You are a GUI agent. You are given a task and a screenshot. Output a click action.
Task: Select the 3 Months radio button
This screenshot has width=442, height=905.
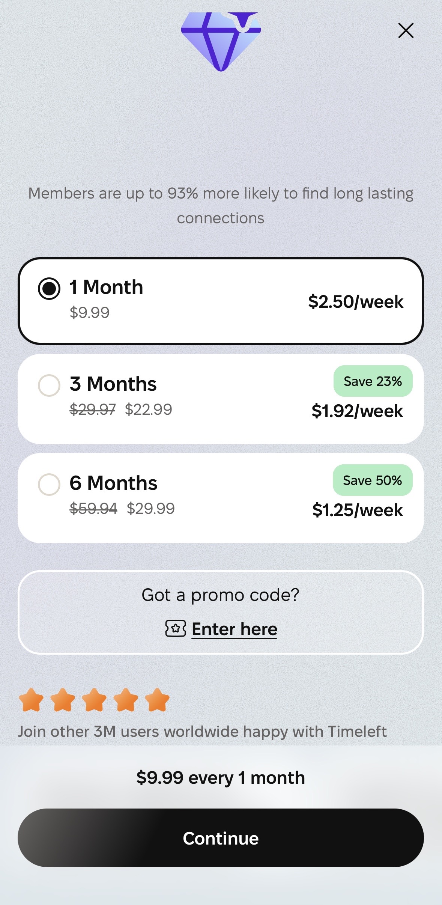click(x=49, y=385)
